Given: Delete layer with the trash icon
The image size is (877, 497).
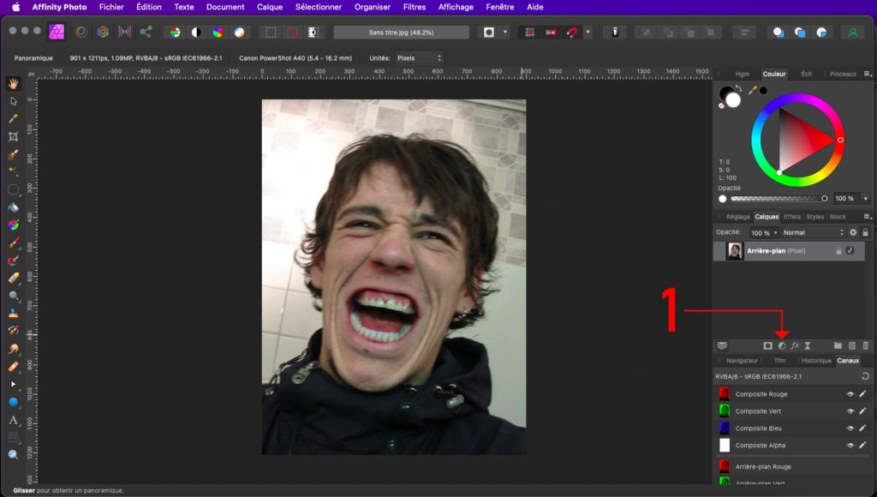Looking at the screenshot, I should coord(866,346).
